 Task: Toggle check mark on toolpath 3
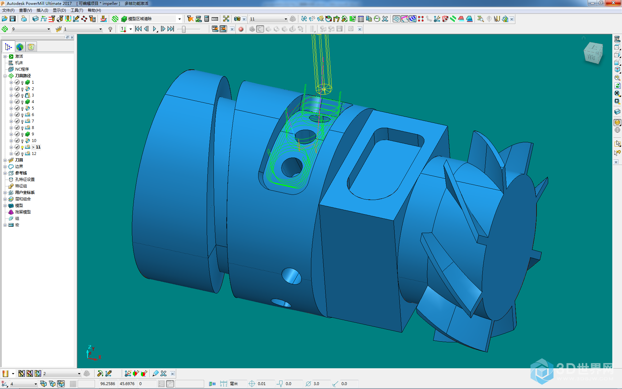tap(17, 95)
